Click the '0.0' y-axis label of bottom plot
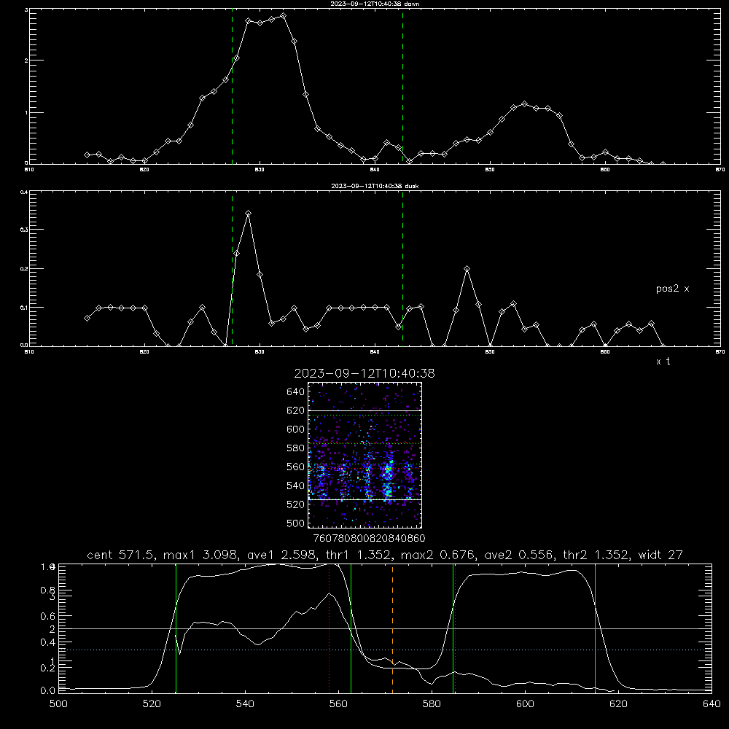Viewport: 729px width, 729px height. (47, 691)
